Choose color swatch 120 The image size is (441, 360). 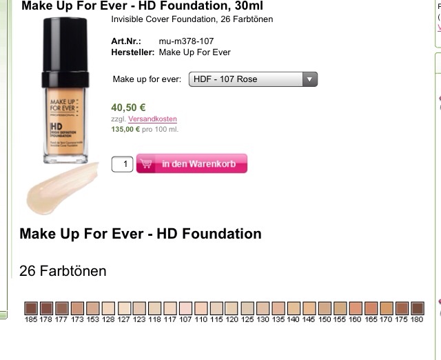[232, 308]
